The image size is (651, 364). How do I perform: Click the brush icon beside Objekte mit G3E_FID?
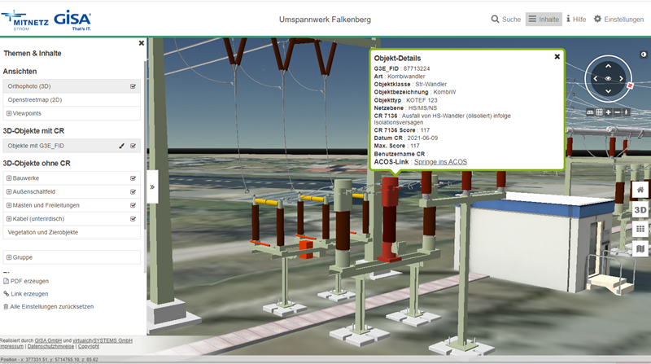[x=121, y=146]
